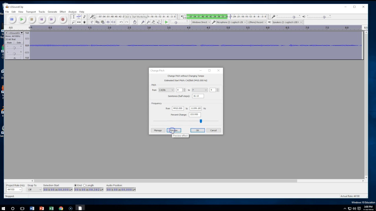Image resolution: width=376 pixels, height=211 pixels.
Task: Click the Pause transport button
Action: 12,19
